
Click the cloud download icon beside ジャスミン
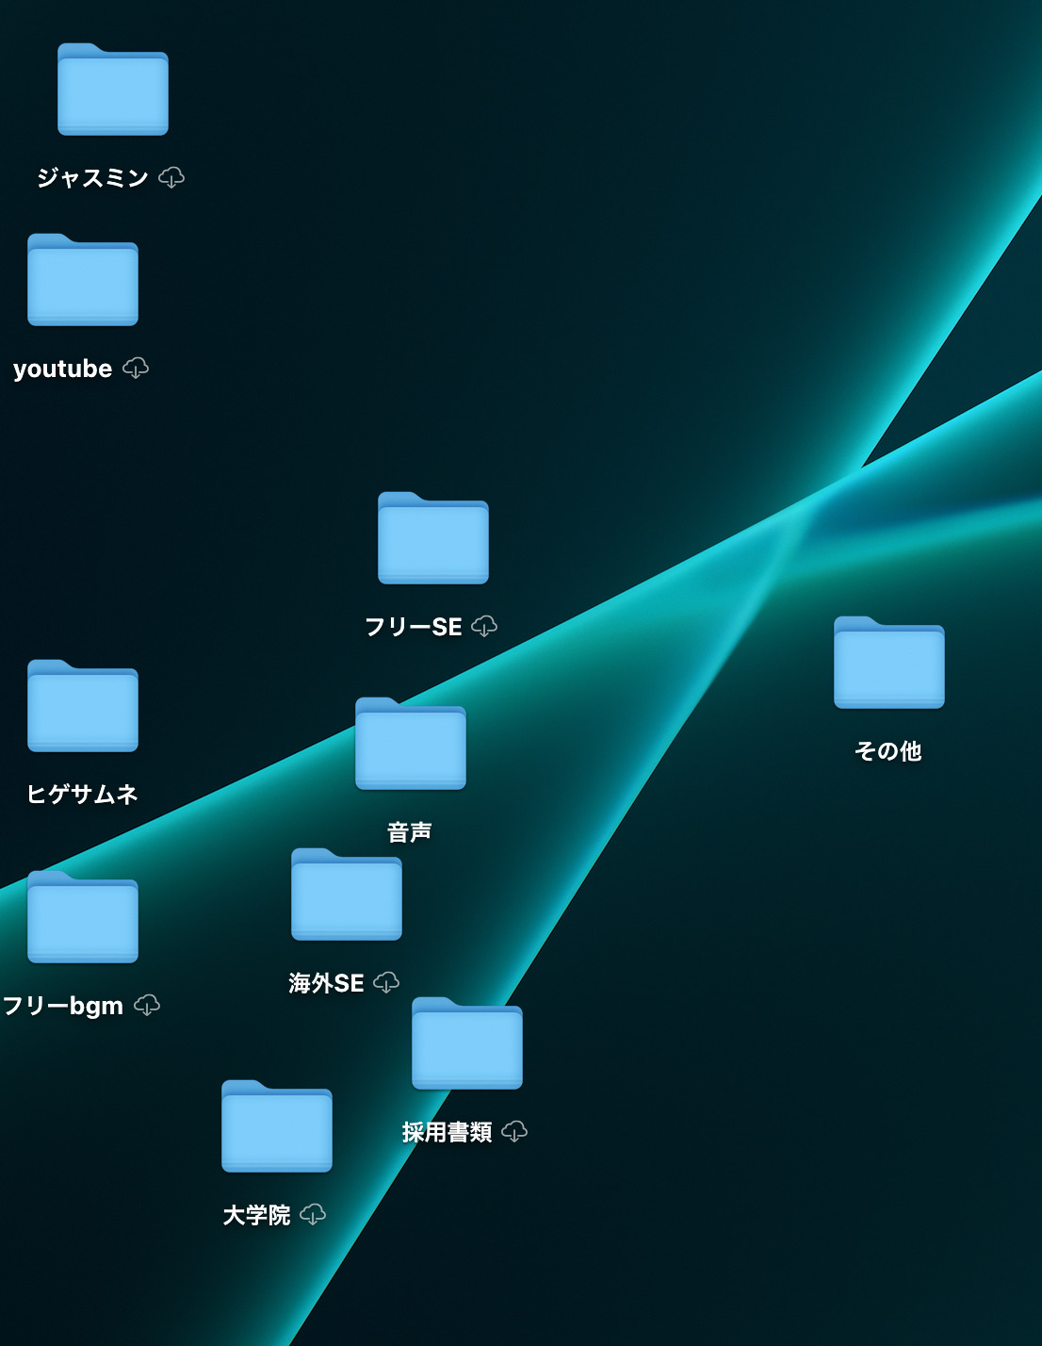(171, 177)
